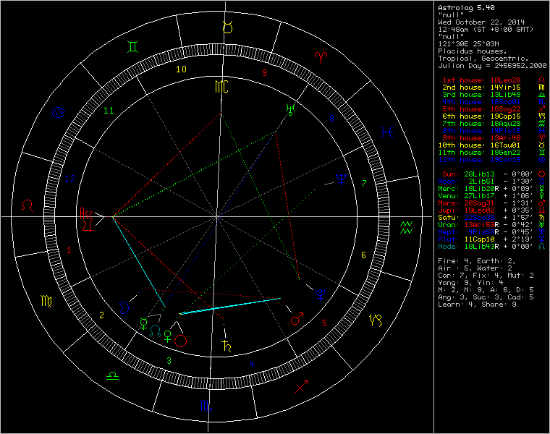Click house number 7 in the wheel
Viewport: 550px width, 434px height.
[x=364, y=183]
